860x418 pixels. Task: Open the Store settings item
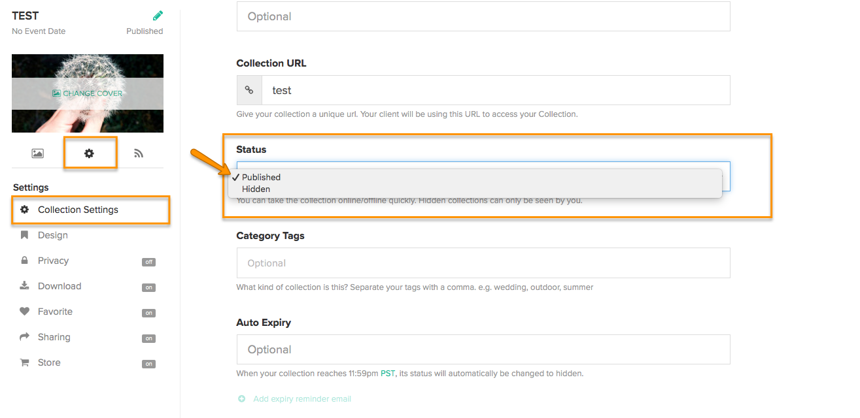coord(49,362)
